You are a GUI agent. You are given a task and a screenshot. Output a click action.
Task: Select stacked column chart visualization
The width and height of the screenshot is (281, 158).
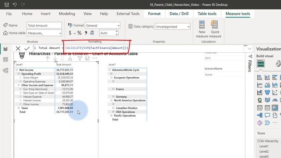tap(267, 77)
